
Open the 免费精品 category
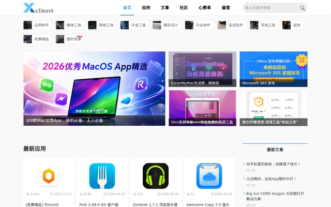(x=37, y=39)
